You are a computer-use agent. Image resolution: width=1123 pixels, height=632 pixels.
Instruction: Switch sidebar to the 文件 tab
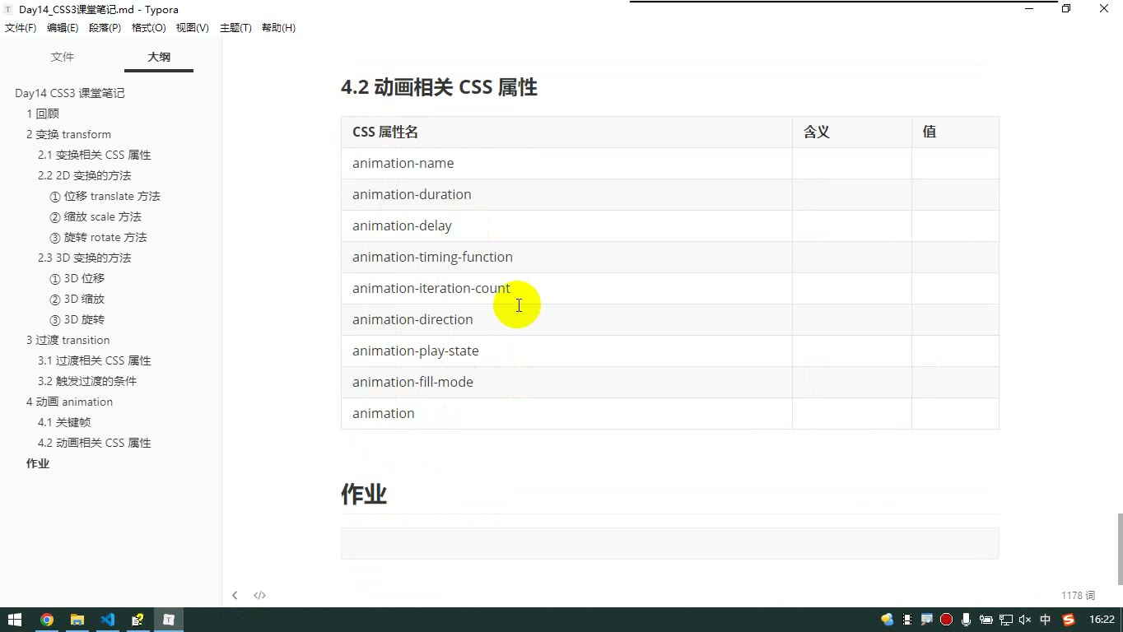pos(63,57)
